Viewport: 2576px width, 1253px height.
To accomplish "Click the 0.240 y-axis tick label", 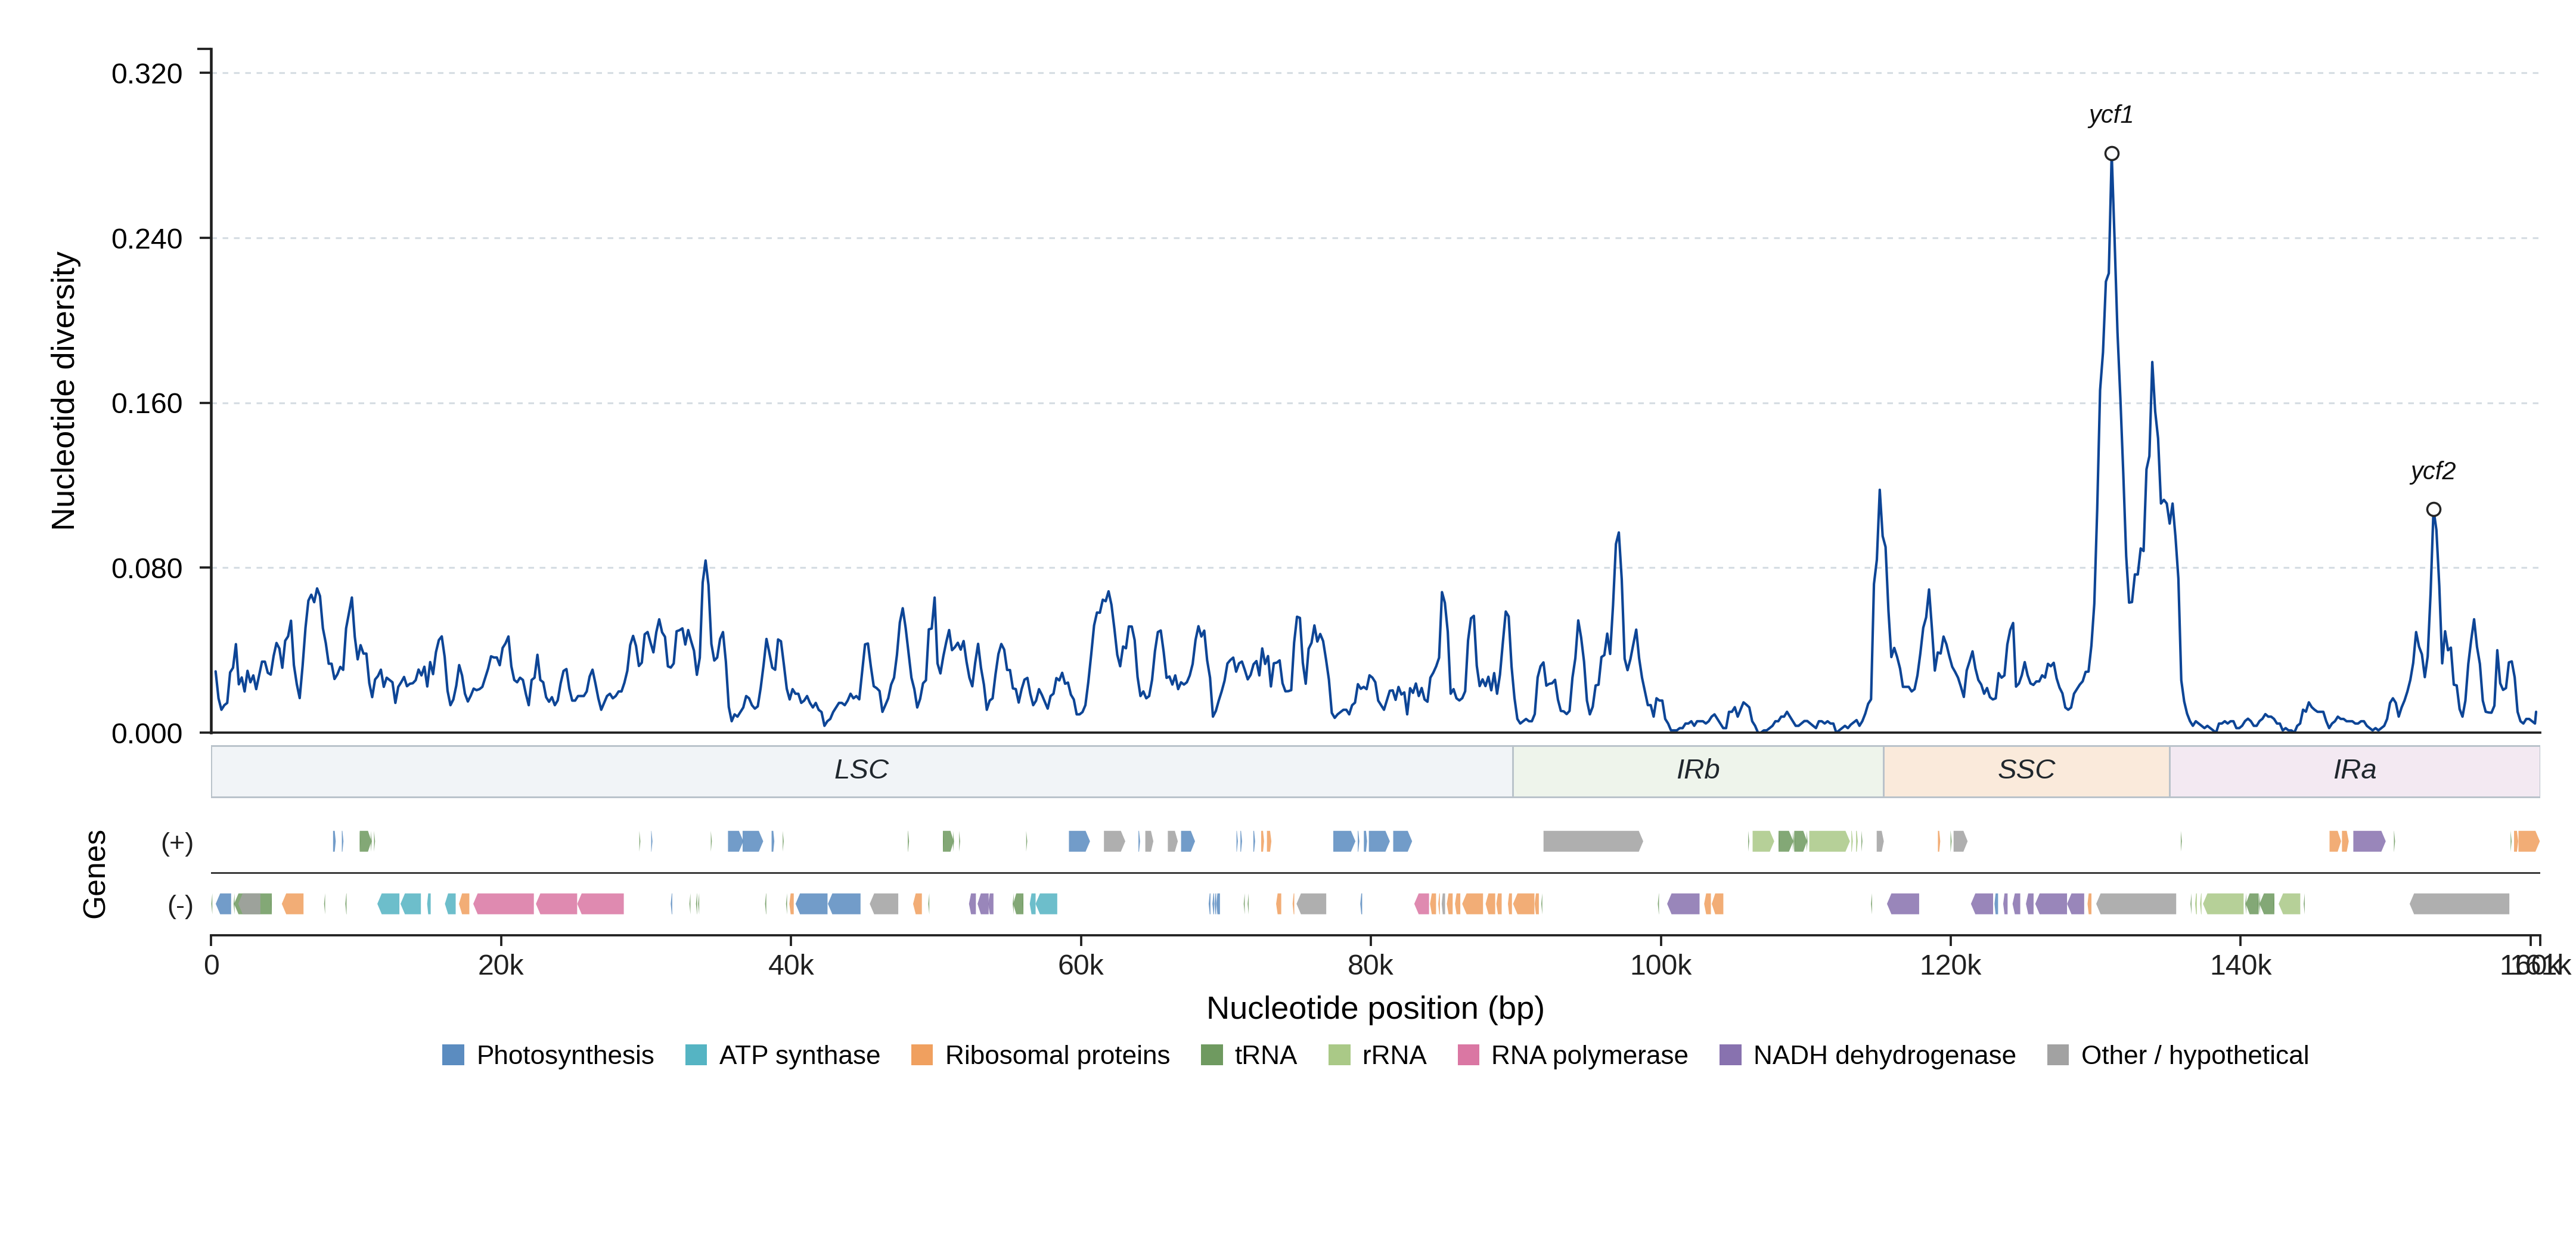I will (147, 239).
